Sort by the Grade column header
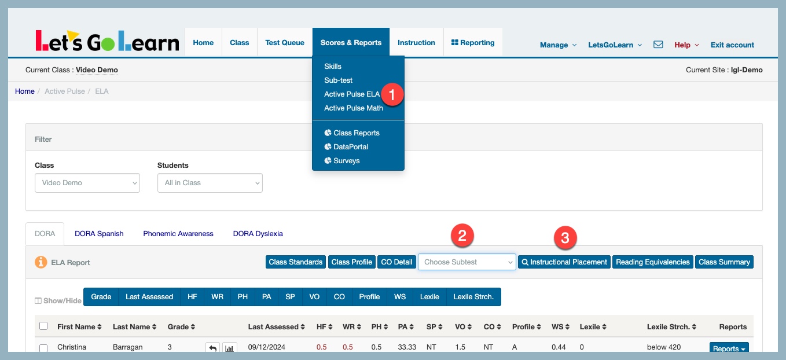Image resolution: width=786 pixels, height=360 pixels. pos(181,327)
